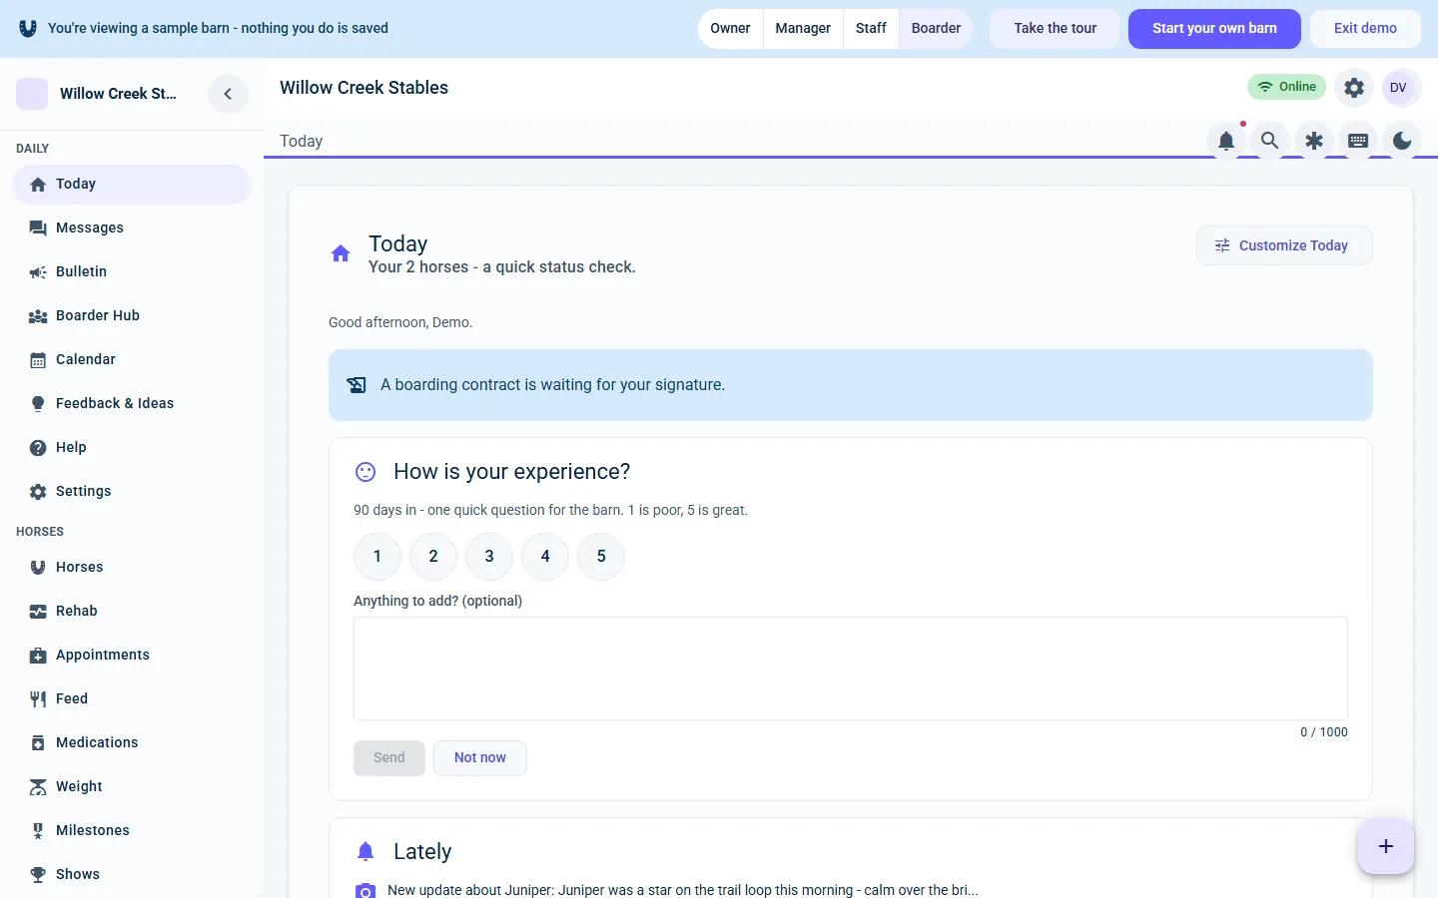The width and height of the screenshot is (1438, 898).
Task: Click the home icon beside Today heading
Action: pyautogui.click(x=341, y=253)
